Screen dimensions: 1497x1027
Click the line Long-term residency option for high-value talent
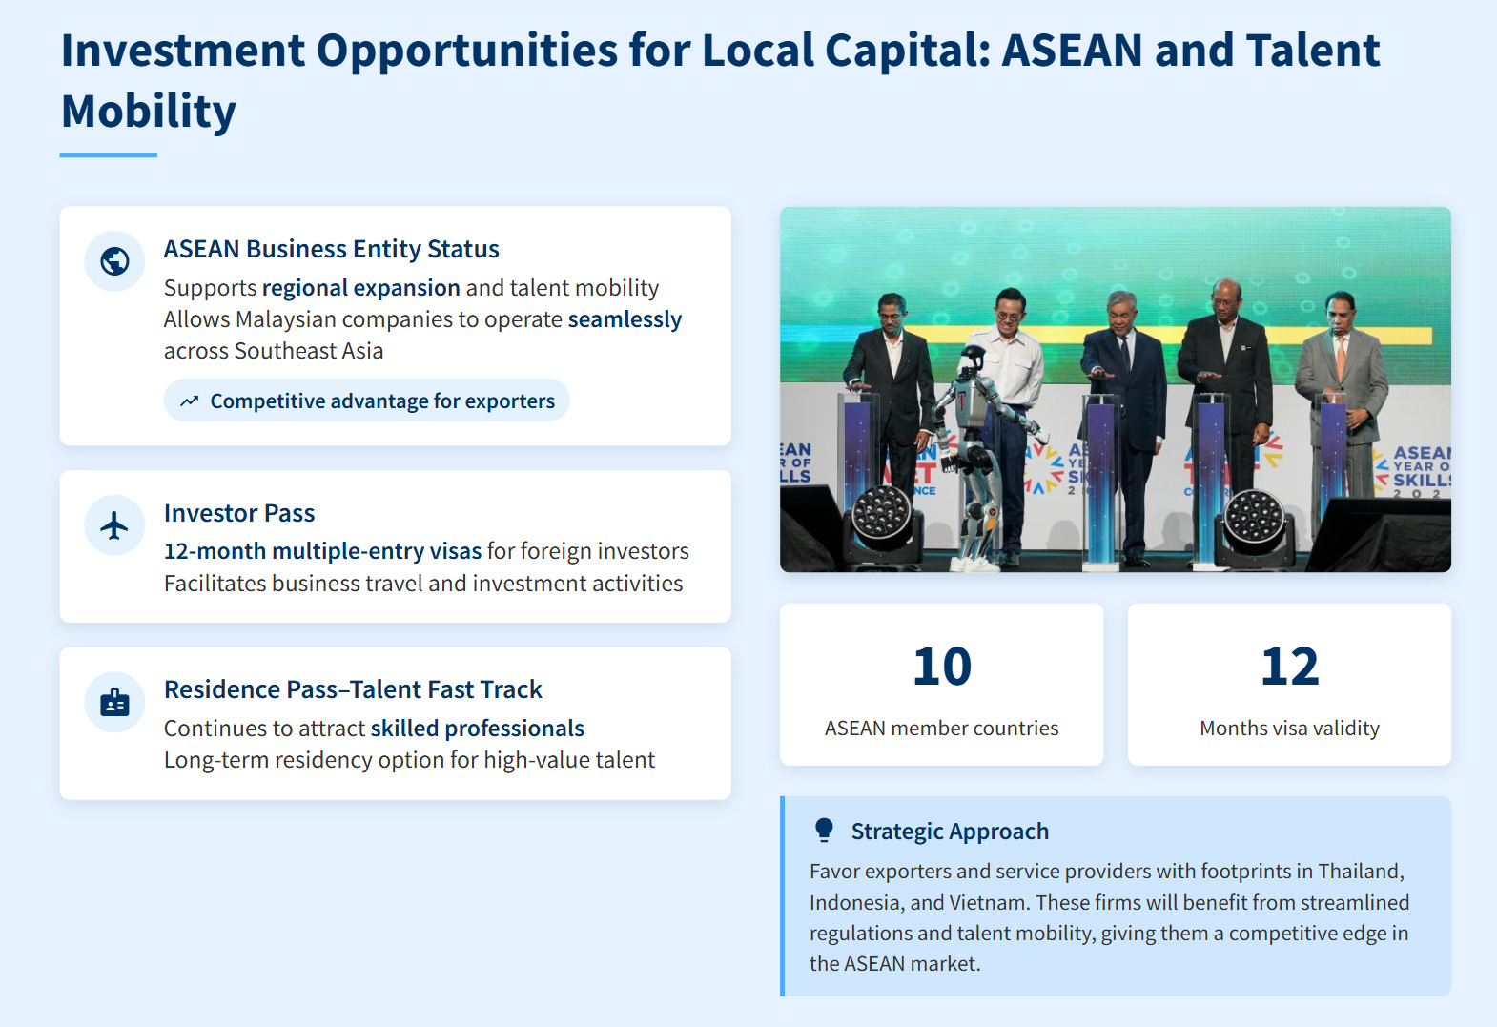410,760
